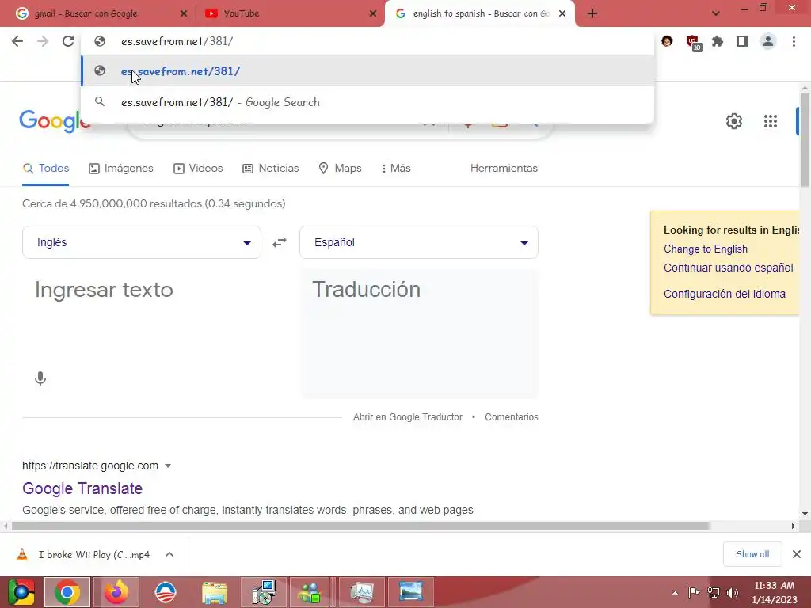Click the horizontal page scrollbar

coord(360,526)
